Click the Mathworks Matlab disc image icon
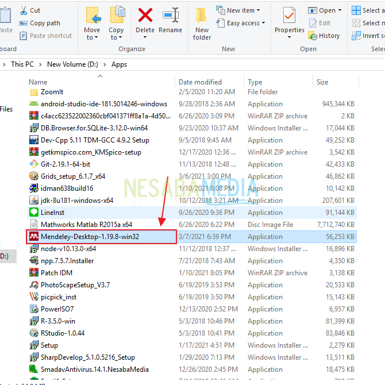 (x=34, y=225)
